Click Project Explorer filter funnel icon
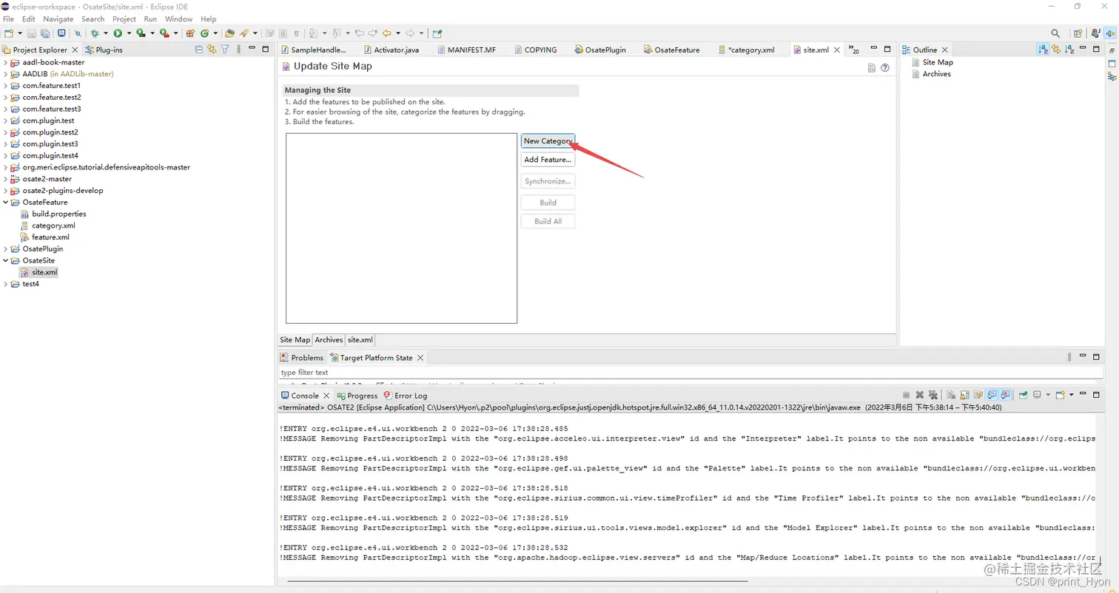1119x593 pixels. click(225, 50)
